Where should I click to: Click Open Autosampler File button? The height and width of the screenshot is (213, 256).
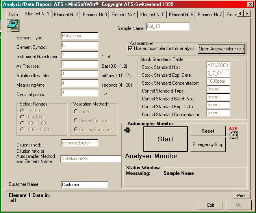221,49
